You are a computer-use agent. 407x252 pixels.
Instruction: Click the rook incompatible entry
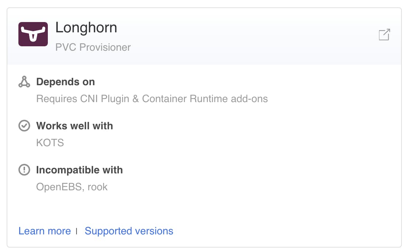[x=98, y=187]
